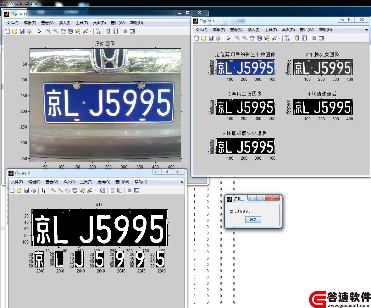This screenshot has height=308, width=371.
Task: Open 窗口(W) menu in Figure 2
Action: [122, 182]
